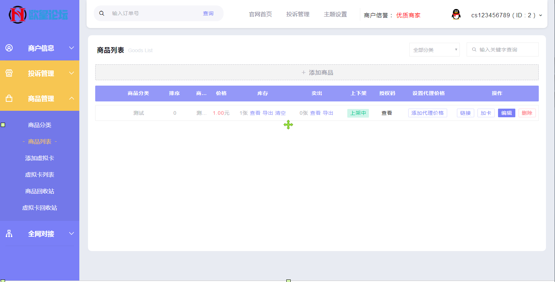
Task: Click the magnifier icon in keyword search field
Action: (x=474, y=49)
